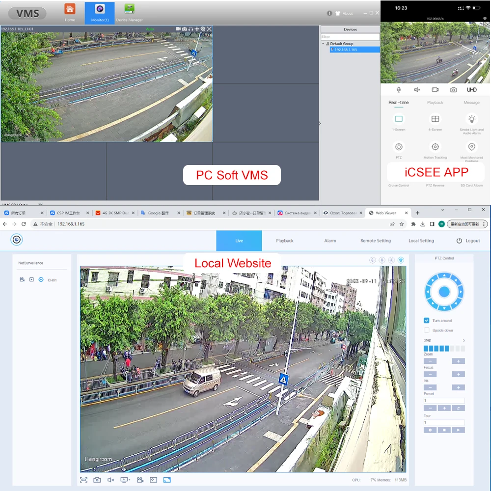Tap snapshot camera icon in iCSEE app

[x=453, y=90]
